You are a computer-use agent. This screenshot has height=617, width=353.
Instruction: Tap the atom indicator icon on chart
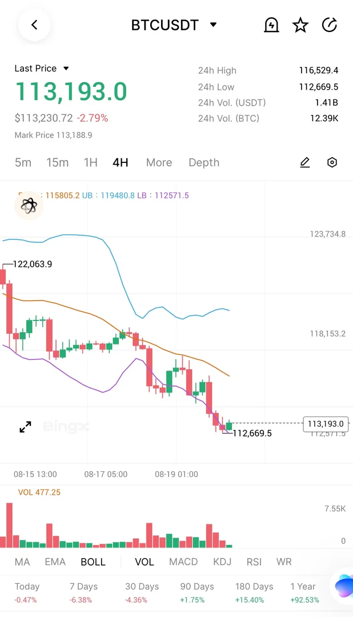point(29,206)
